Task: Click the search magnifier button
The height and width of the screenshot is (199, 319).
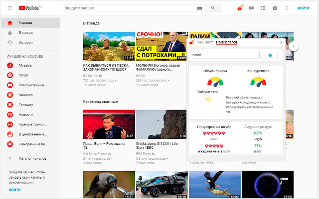Action: (x=213, y=8)
